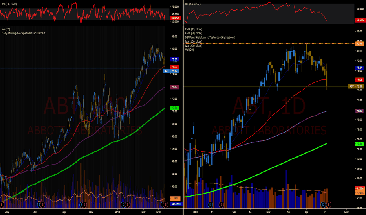Click the purple 73.85 label on left chart

[x=174, y=87]
